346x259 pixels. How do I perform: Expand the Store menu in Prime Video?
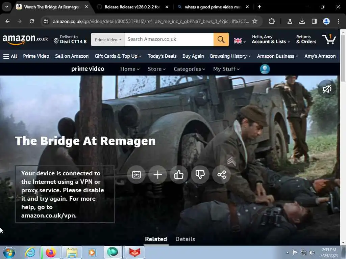[x=156, y=69]
